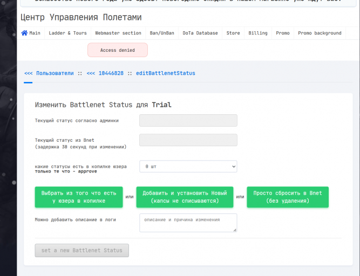360x276 pixels.
Task: Click the current admin status field
Action: pos(188,120)
